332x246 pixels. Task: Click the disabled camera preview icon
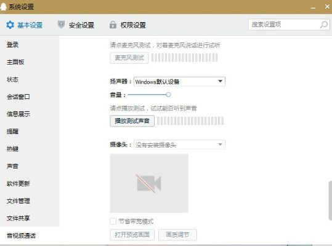[149, 183]
